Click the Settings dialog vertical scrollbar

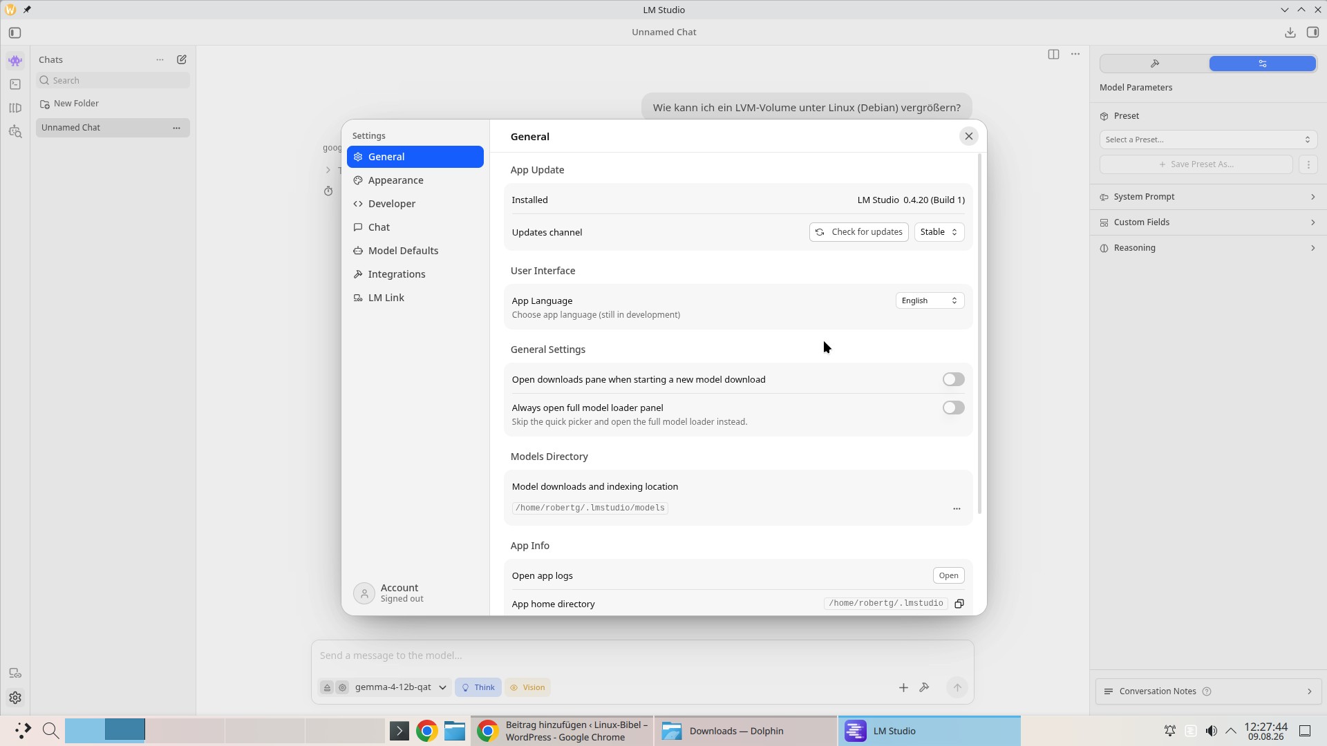(x=979, y=334)
